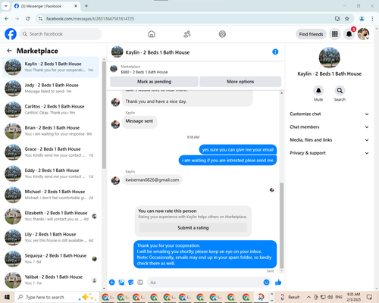Open the account profile picture menu
Screen dimensions: 379x303
coord(363,34)
